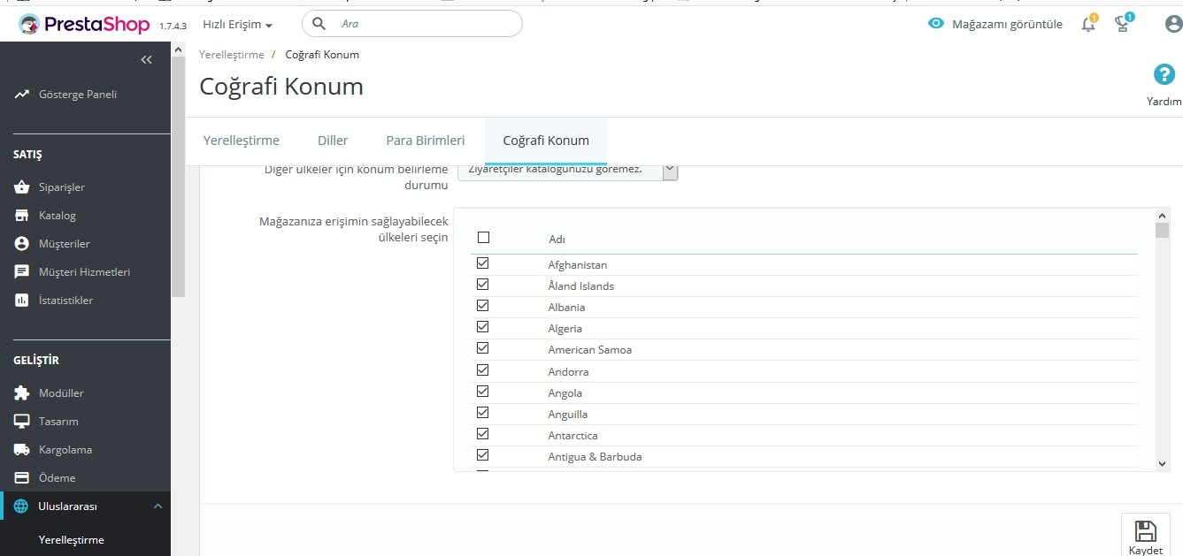
Task: Click the country list scrollbar down arrow
Action: (1163, 464)
